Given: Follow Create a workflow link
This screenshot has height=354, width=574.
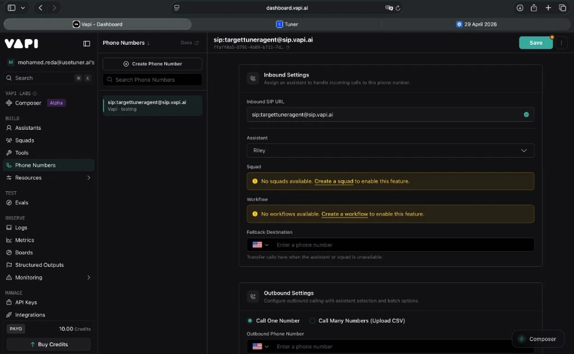Looking at the screenshot, I should [x=345, y=214].
